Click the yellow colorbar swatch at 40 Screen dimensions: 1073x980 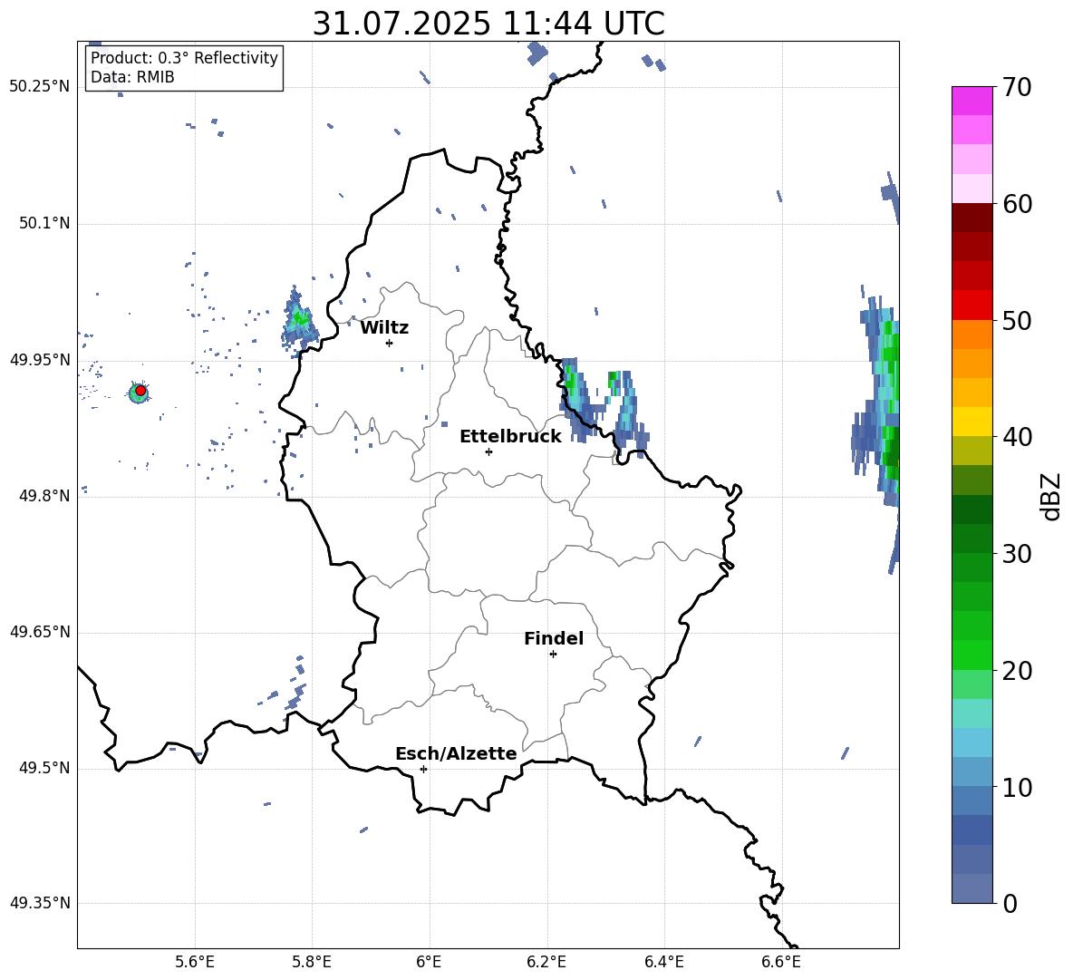[x=971, y=422]
